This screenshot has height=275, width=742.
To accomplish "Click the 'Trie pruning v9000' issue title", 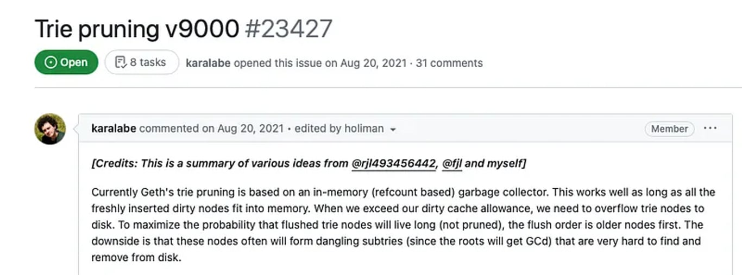I will [136, 29].
